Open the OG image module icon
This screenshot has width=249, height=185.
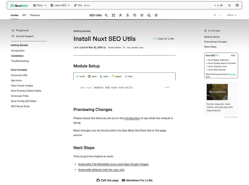click(x=135, y=15)
